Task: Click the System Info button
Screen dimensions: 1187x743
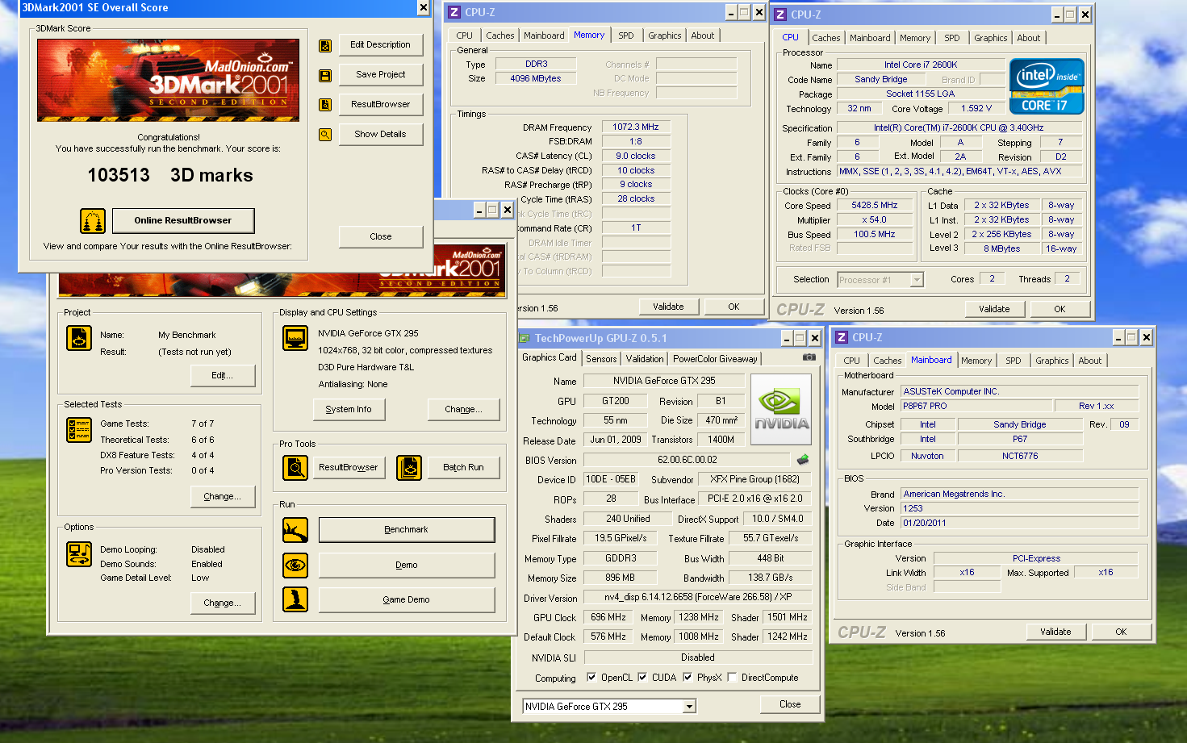Action: [349, 410]
